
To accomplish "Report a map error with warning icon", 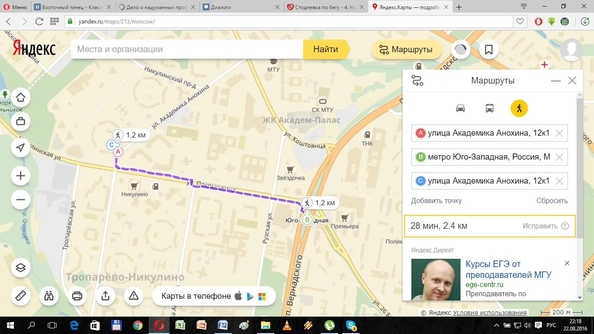I will [133, 296].
